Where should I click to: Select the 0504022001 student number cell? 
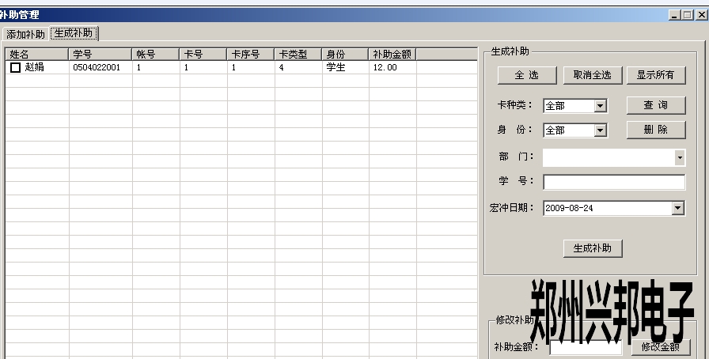pyautogui.click(x=100, y=67)
